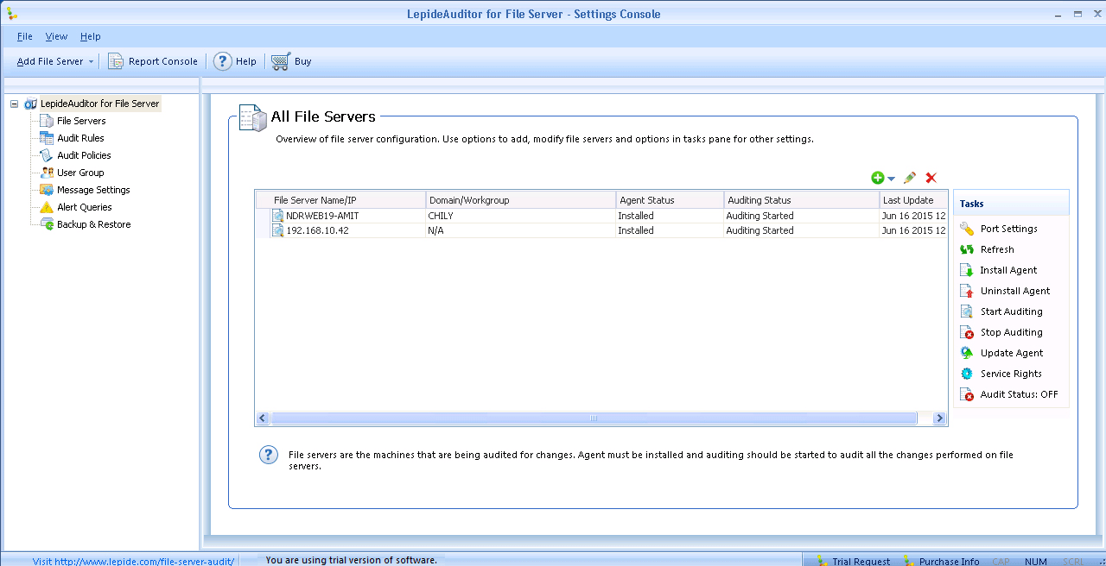Select the LepideAuditor for File Server root
The image size is (1106, 566).
click(x=99, y=104)
